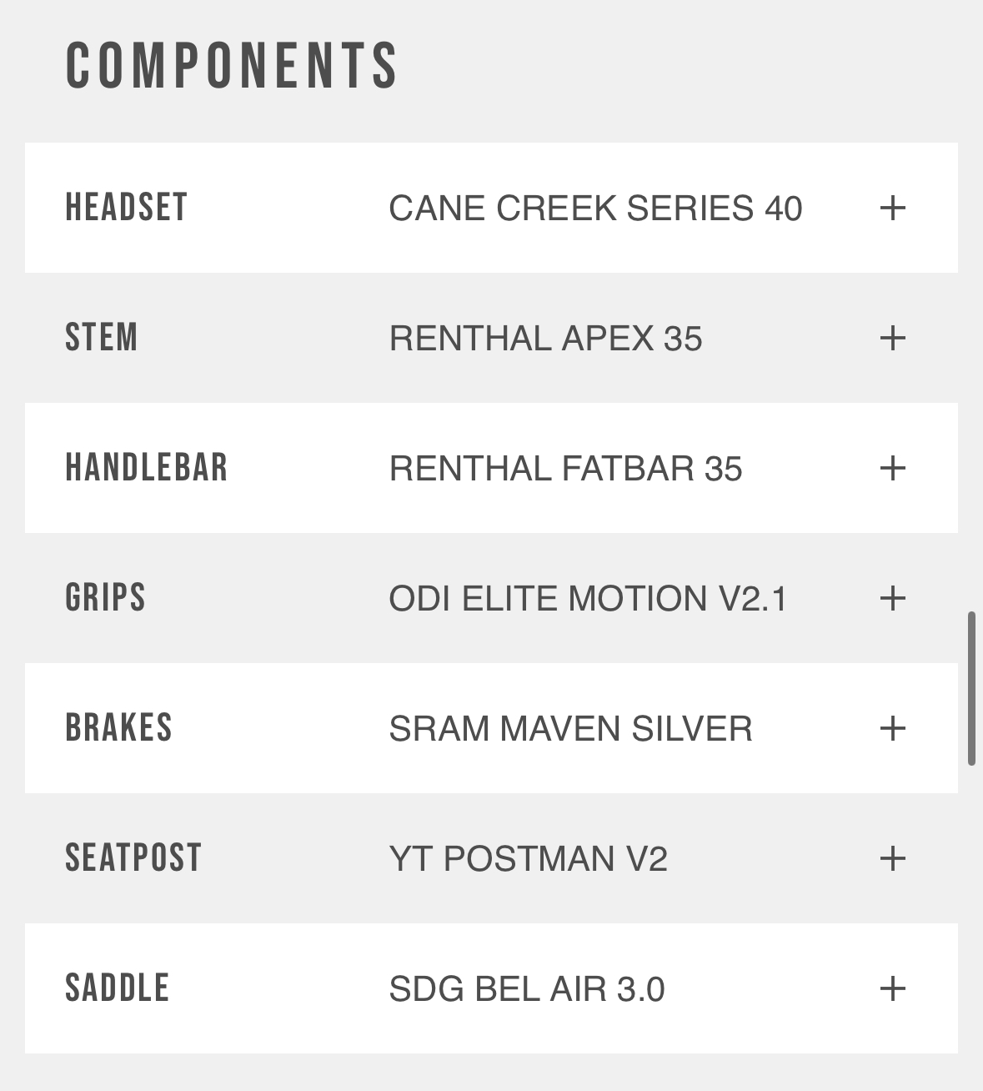
Task: Click the vertical scrollbar thumb
Action: click(971, 688)
